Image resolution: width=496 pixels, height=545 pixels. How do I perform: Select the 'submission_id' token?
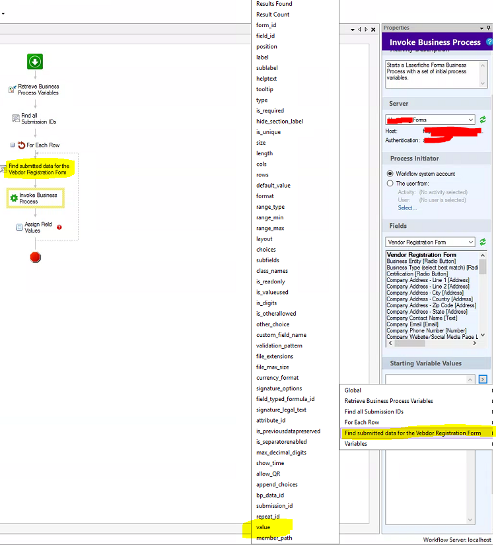[275, 506]
